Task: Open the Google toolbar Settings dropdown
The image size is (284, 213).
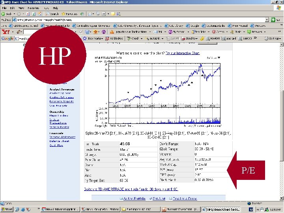Action: pyautogui.click(x=273, y=38)
